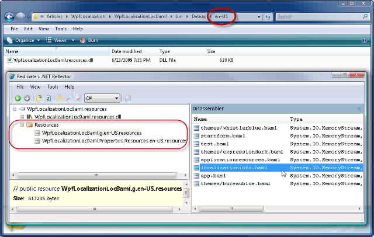Click Reflector star bookmark icon

coord(60,98)
